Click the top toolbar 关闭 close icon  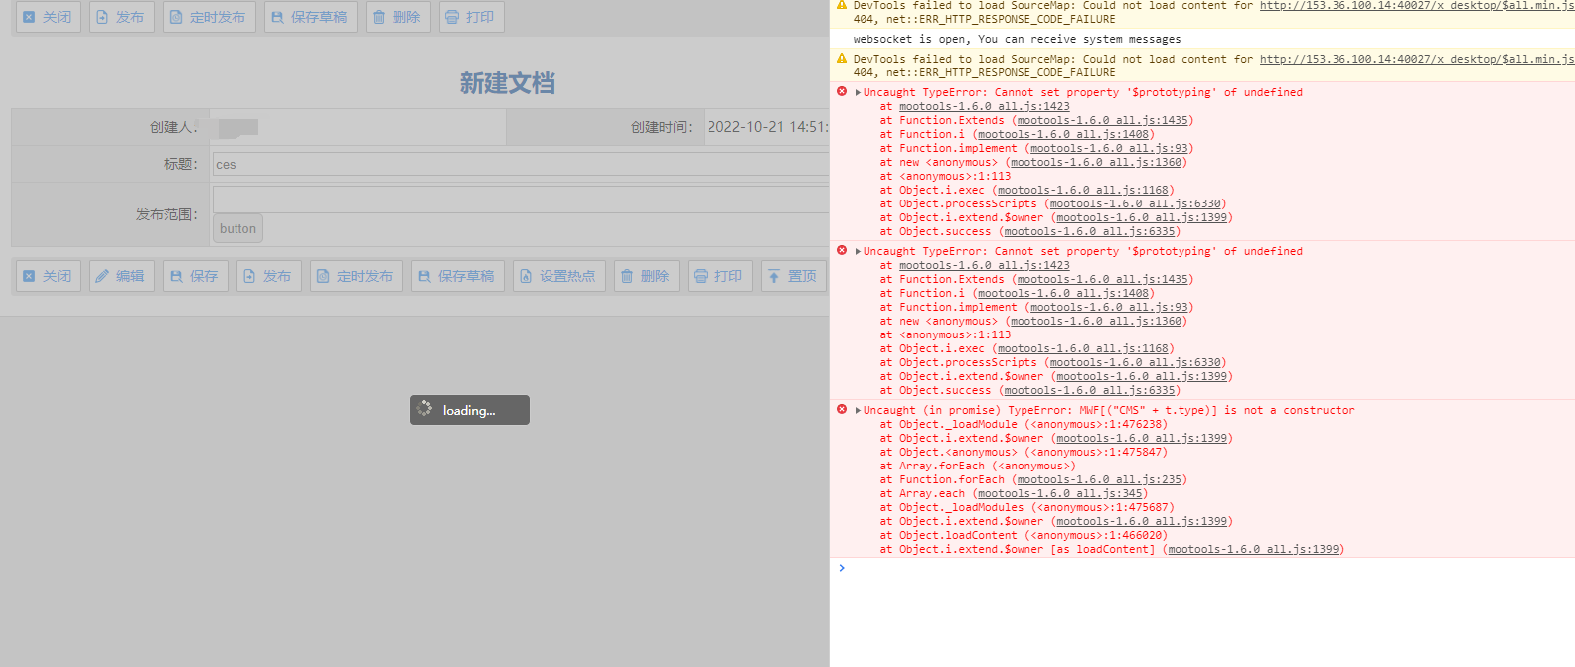29,17
